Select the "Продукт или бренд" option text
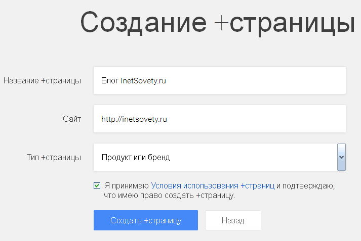 (136, 157)
